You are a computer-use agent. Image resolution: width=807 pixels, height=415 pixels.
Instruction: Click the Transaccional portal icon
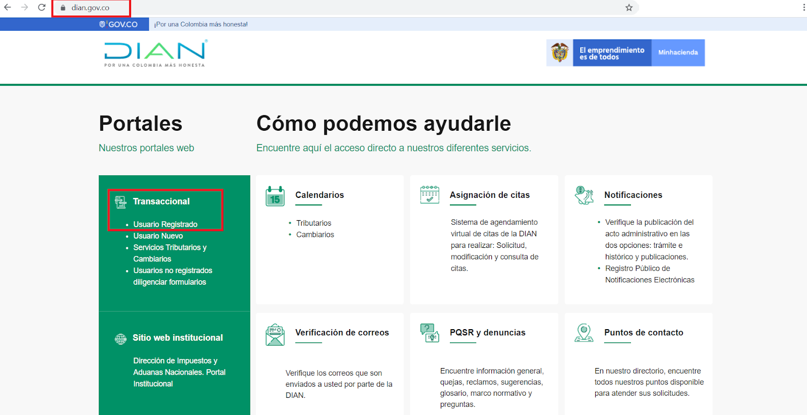tap(121, 202)
